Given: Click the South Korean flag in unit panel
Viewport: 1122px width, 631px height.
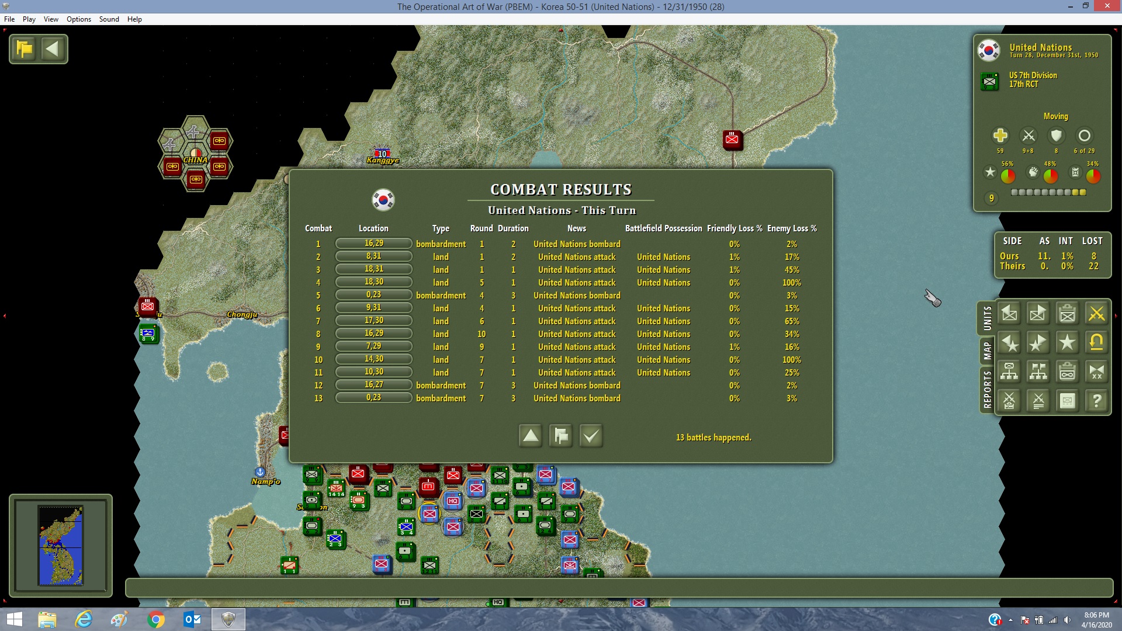Looking at the screenshot, I should (x=989, y=50).
